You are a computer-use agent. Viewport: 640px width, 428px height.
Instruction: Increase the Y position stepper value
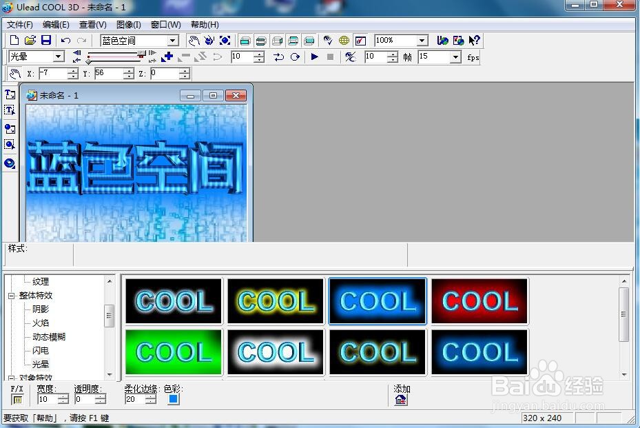(x=129, y=71)
